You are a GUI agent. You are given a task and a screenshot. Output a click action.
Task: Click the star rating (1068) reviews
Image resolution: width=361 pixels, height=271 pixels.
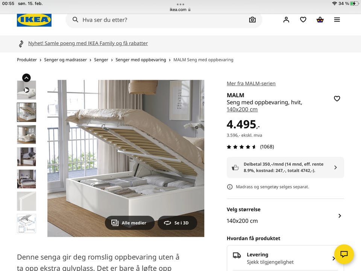coord(250,147)
